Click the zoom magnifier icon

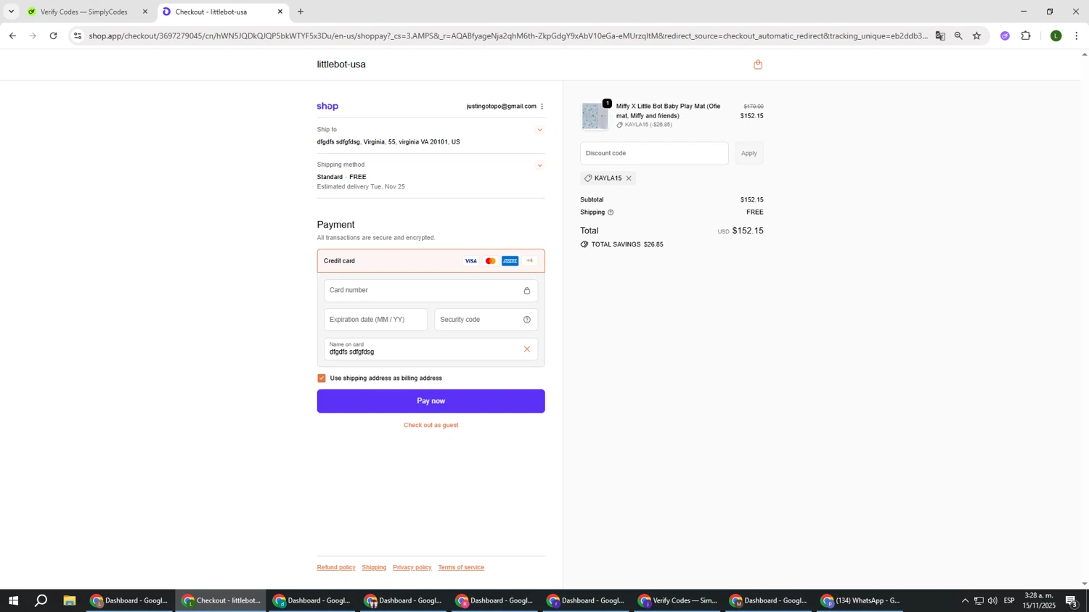[x=958, y=36]
